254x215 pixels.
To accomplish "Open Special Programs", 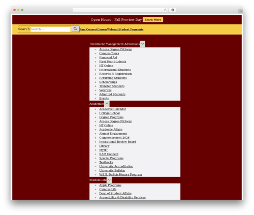I will [111, 158].
